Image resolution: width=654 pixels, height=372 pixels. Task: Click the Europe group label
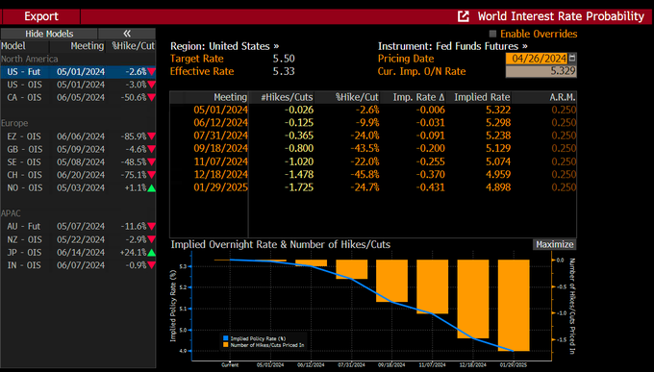pos(14,123)
